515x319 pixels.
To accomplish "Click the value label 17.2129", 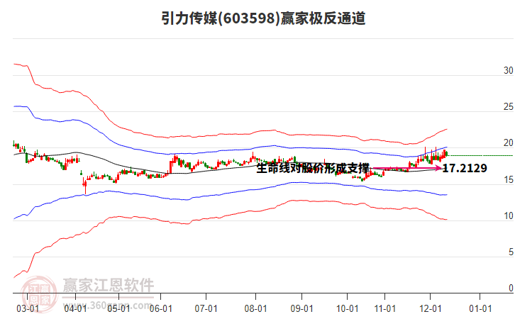I will pos(465,169).
